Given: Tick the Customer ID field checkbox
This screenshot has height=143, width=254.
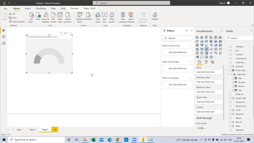Looking at the screenshot, I should pos(231,58).
